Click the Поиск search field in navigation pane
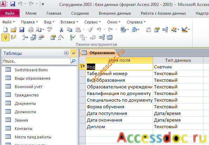209x145 pixels. [36, 61]
